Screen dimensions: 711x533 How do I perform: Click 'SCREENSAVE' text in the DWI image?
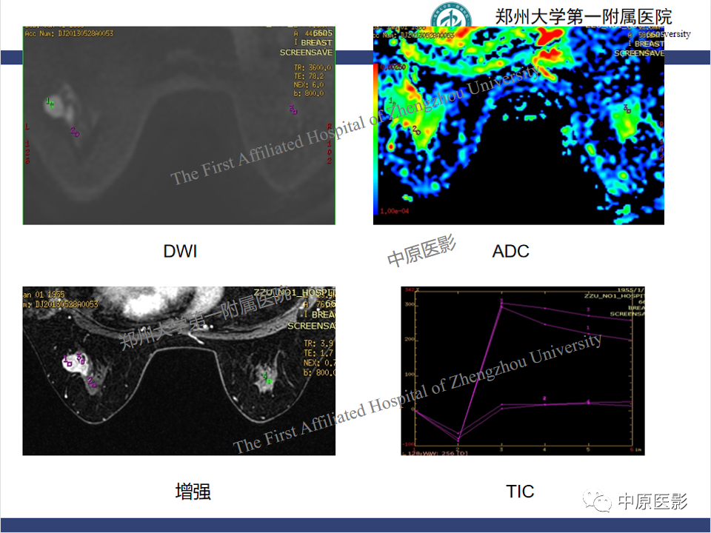306,53
